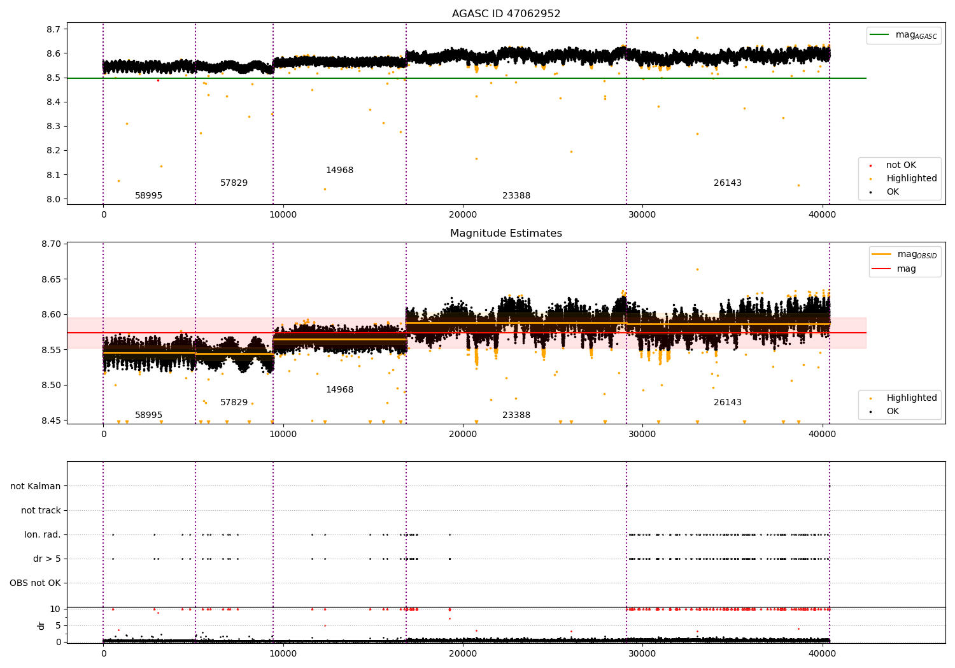Select "OK" entry in the middle plot legend
955x668 pixels.
(893, 412)
